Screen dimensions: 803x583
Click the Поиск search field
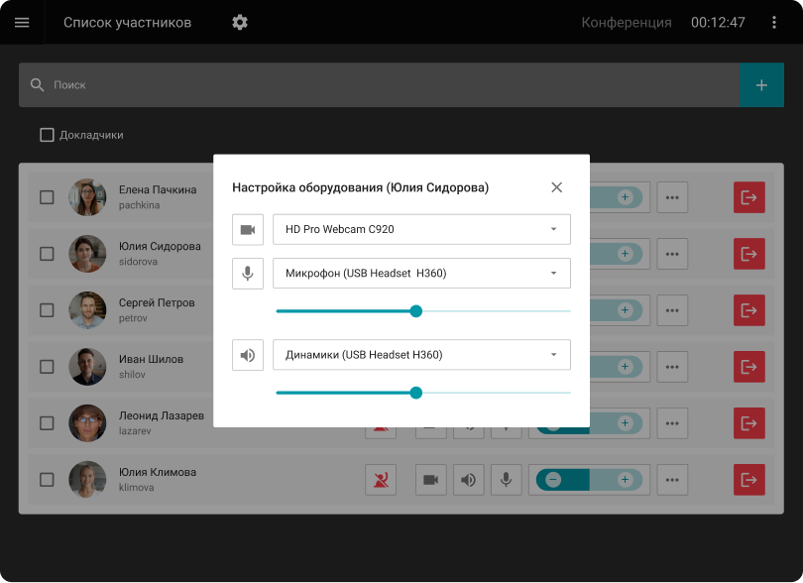(387, 85)
